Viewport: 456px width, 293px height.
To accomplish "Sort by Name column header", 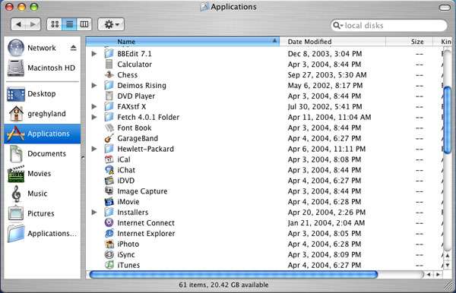I will pyautogui.click(x=182, y=42).
